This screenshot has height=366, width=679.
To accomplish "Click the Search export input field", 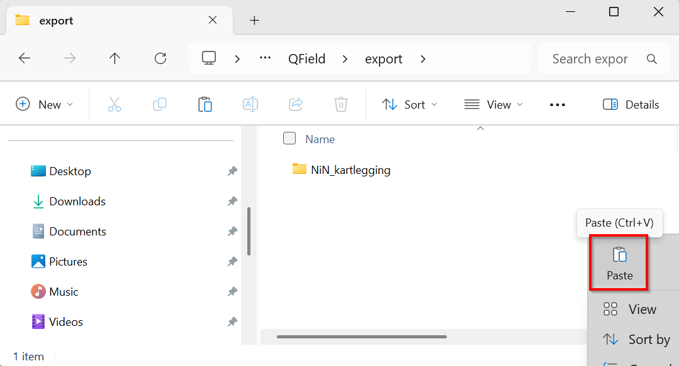I will coord(590,59).
